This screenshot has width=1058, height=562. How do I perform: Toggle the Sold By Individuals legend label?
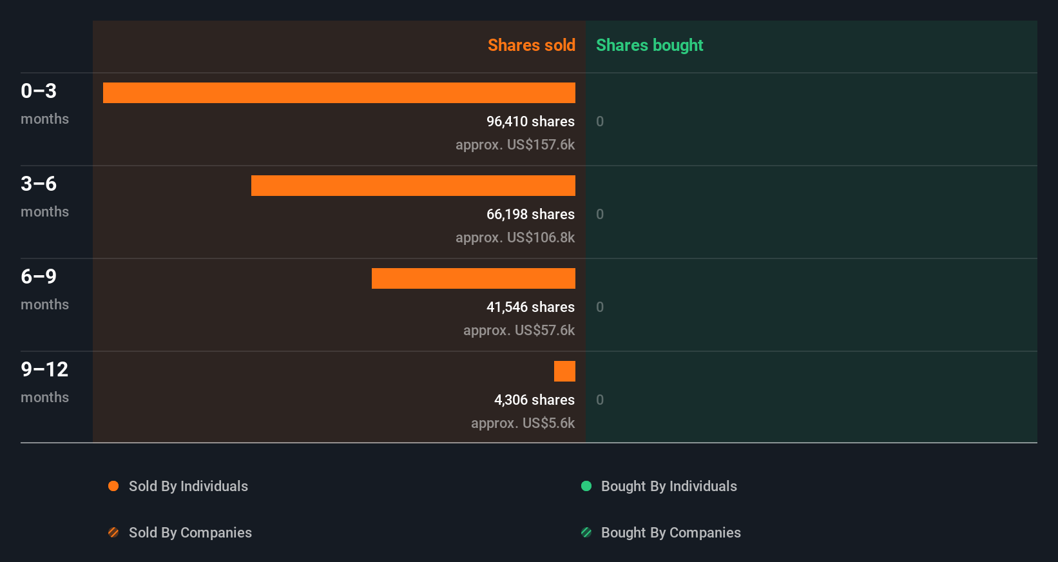188,486
